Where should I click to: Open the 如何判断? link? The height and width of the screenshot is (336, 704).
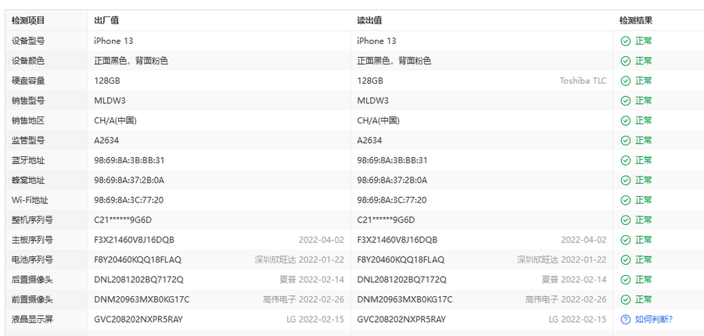[654, 320]
